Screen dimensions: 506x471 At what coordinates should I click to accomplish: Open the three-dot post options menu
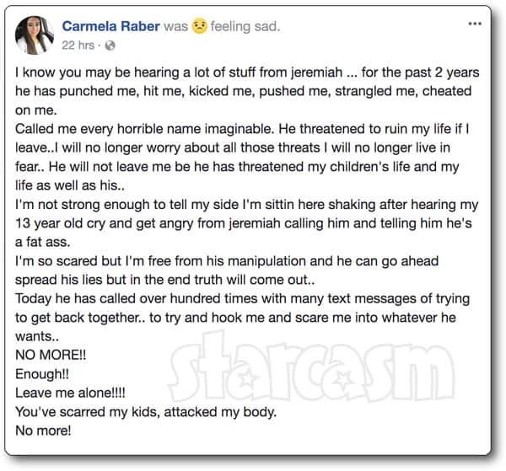pos(475,24)
